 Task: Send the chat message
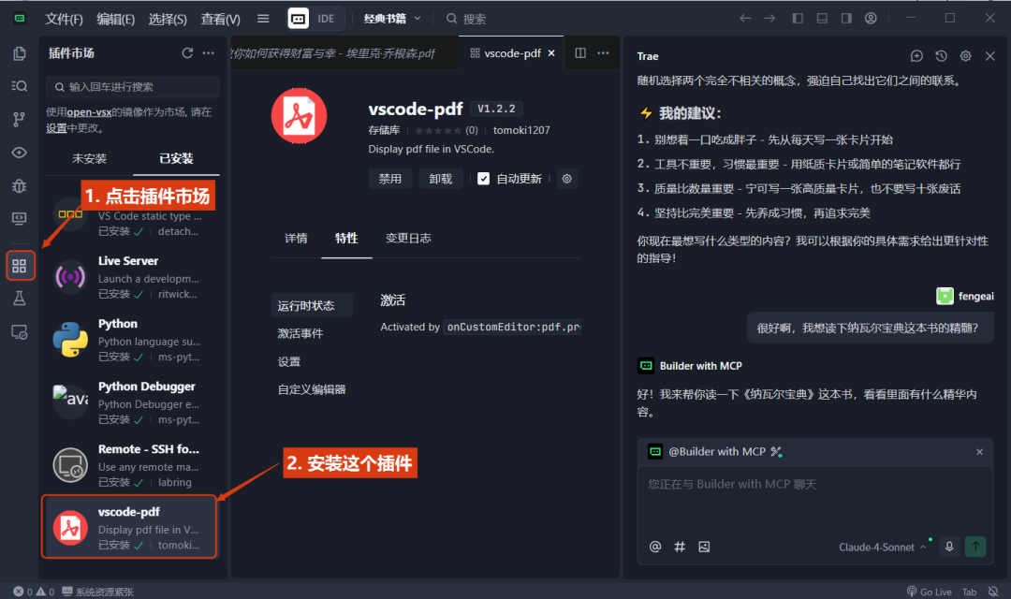pyautogui.click(x=975, y=547)
